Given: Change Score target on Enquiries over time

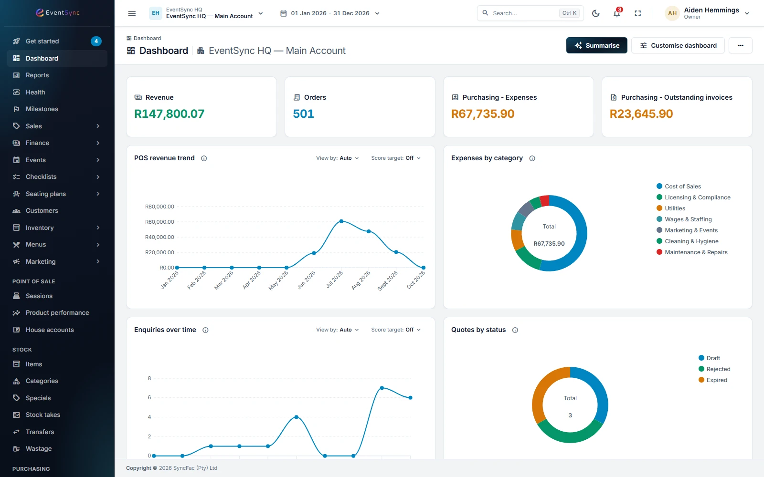Looking at the screenshot, I should point(396,330).
